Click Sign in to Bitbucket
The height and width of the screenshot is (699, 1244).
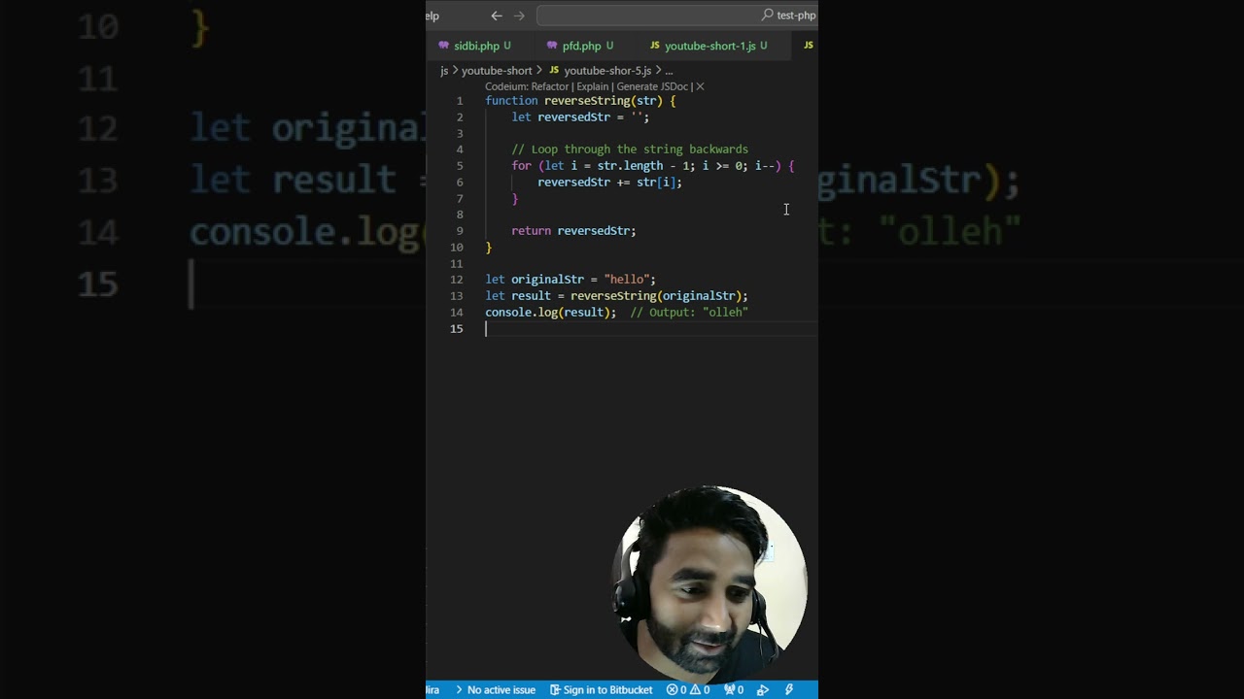(x=602, y=690)
